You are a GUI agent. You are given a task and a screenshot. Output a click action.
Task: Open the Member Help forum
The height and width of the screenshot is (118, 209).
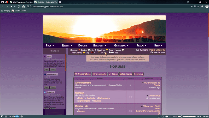coord(82,106)
